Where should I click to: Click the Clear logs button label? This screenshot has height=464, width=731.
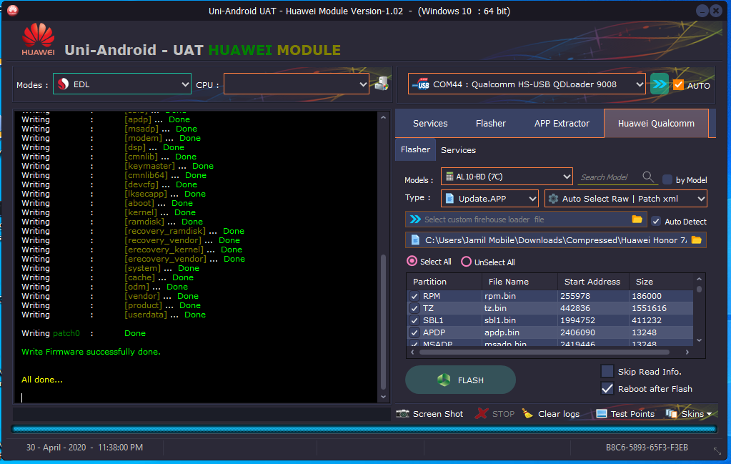coord(559,414)
